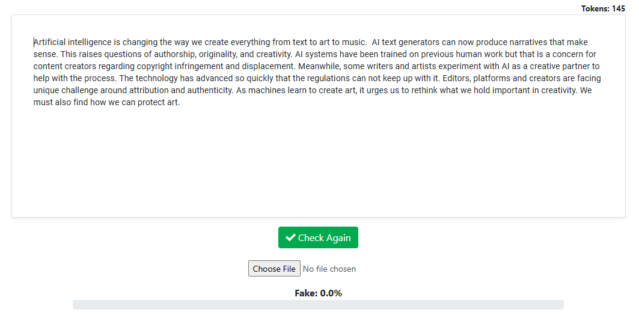Click the 'Fake: 0.0%' result label

[318, 293]
